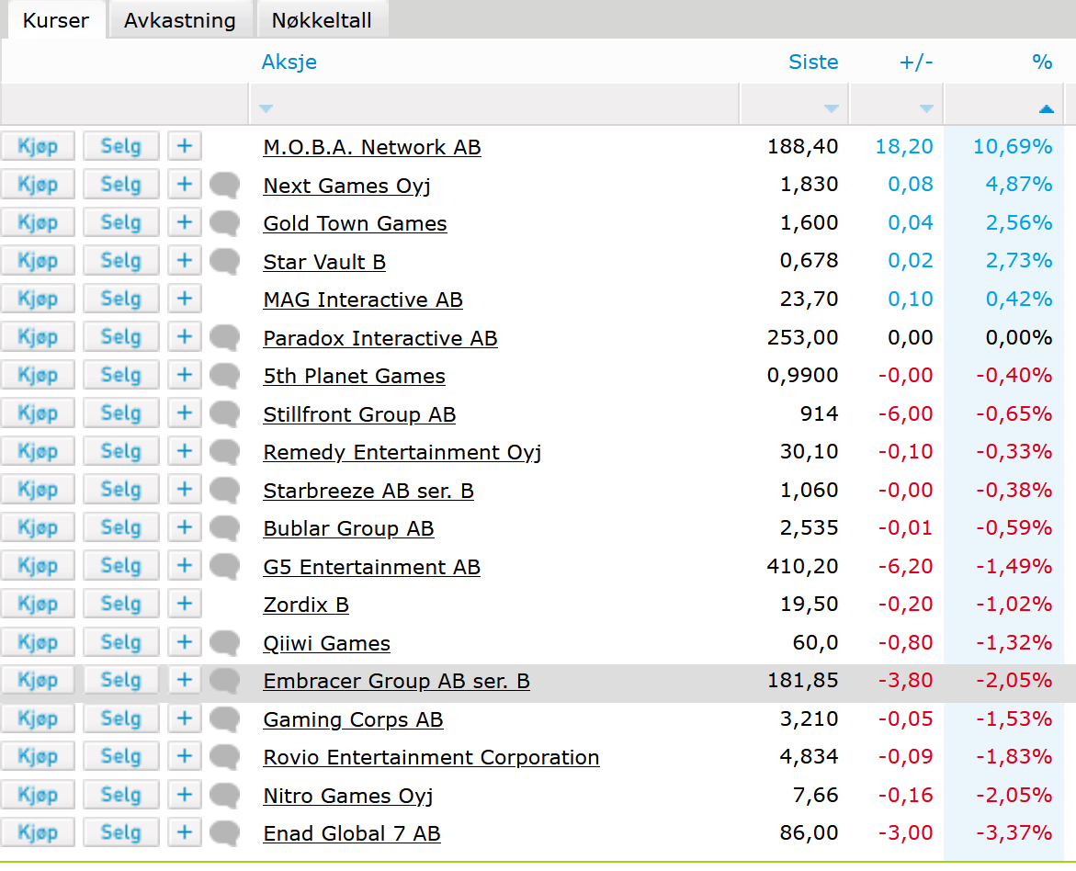1076x871 pixels.
Task: Click Selg for Rovio Entertainment Corporation
Action: (x=120, y=755)
